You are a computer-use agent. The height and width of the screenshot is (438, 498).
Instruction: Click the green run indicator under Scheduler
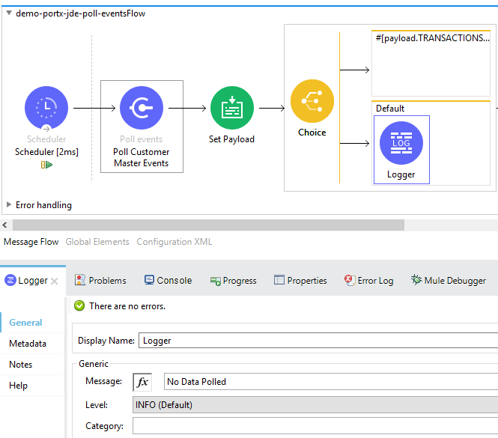pyautogui.click(x=46, y=165)
